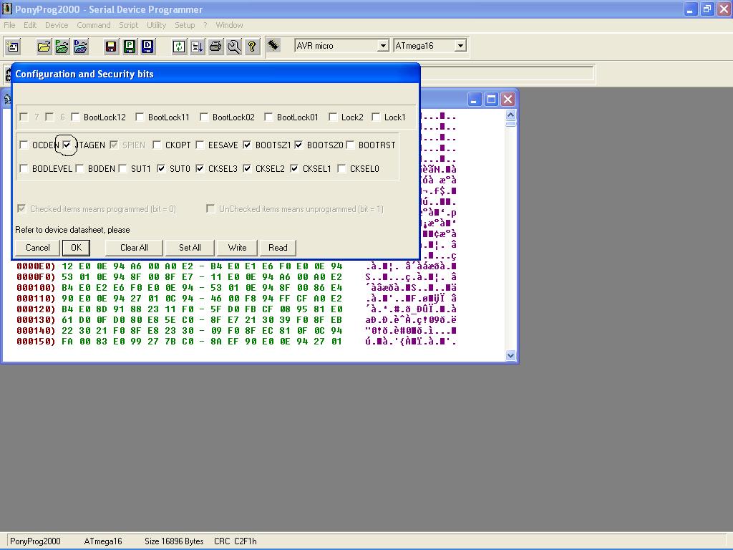Close the hex editor child window

[x=508, y=99]
